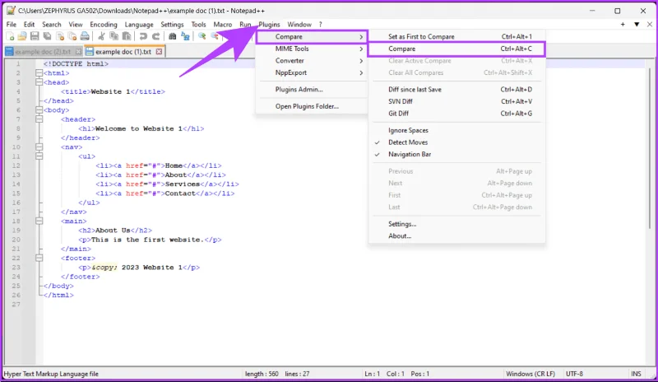Image resolution: width=658 pixels, height=382 pixels.
Task: Click the Windows (CR LF) status bar entry
Action: (x=531, y=374)
